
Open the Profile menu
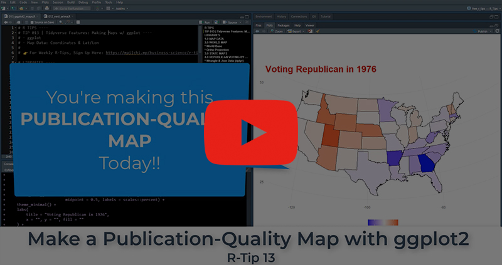pyautogui.click(x=97, y=3)
